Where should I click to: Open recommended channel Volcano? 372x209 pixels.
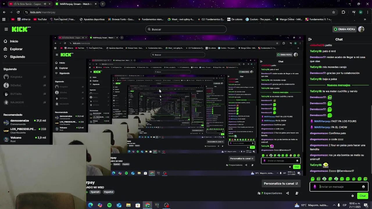[x=25, y=139]
